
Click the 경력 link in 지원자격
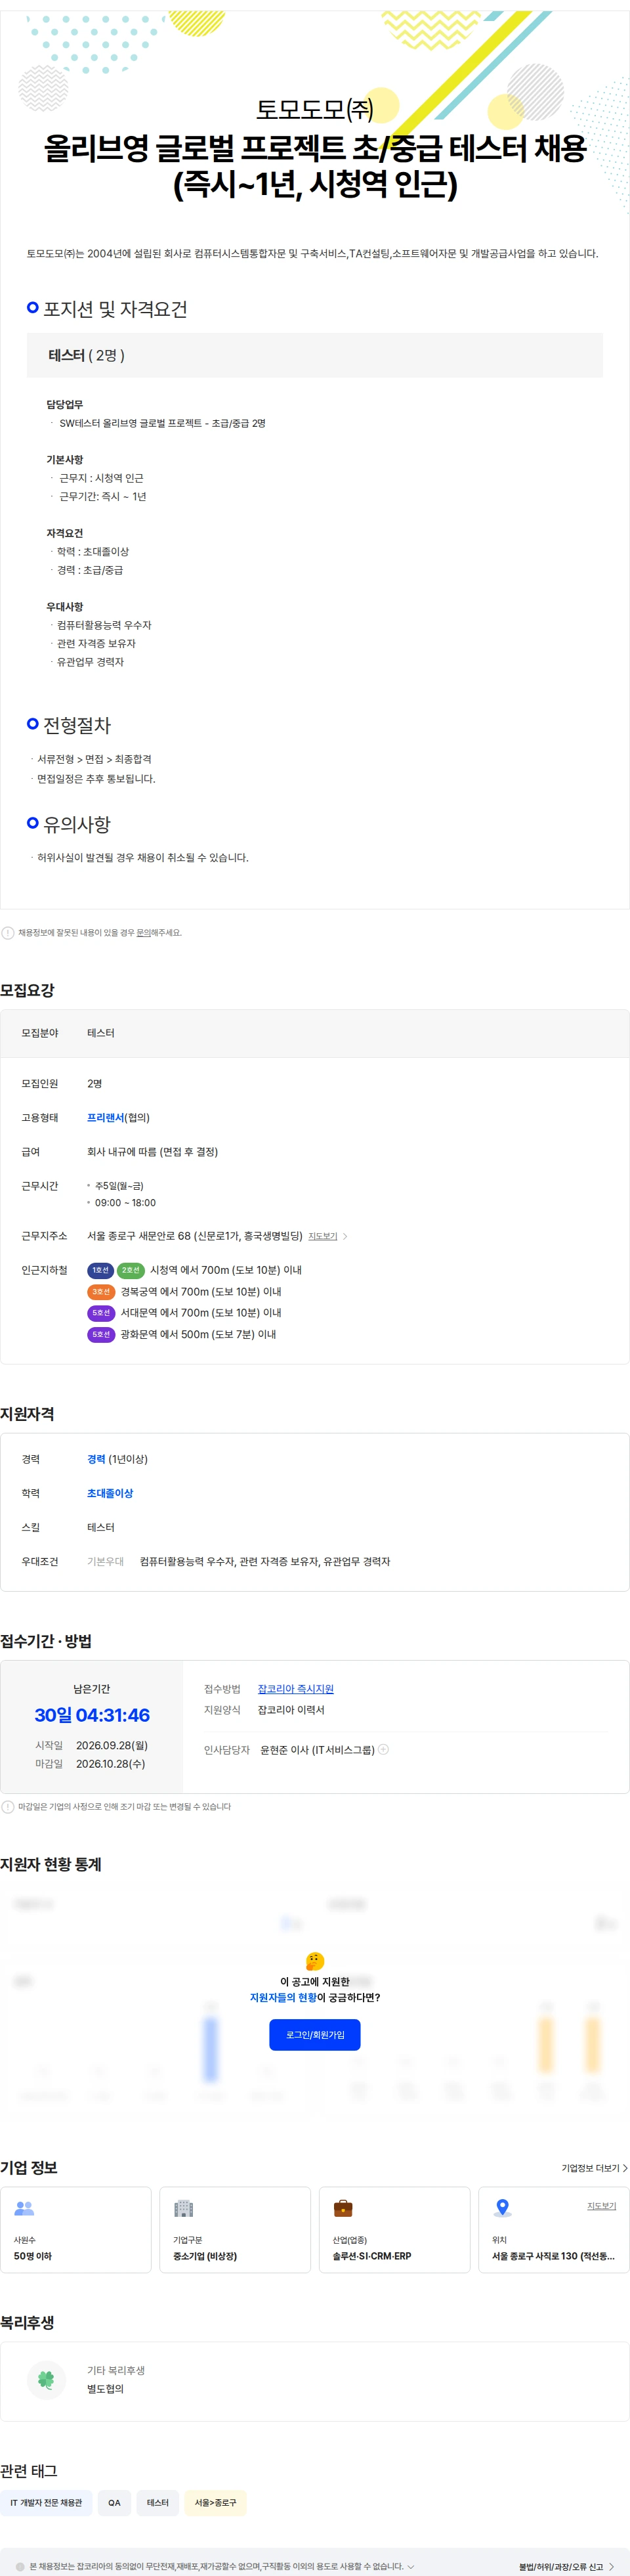click(x=96, y=1459)
